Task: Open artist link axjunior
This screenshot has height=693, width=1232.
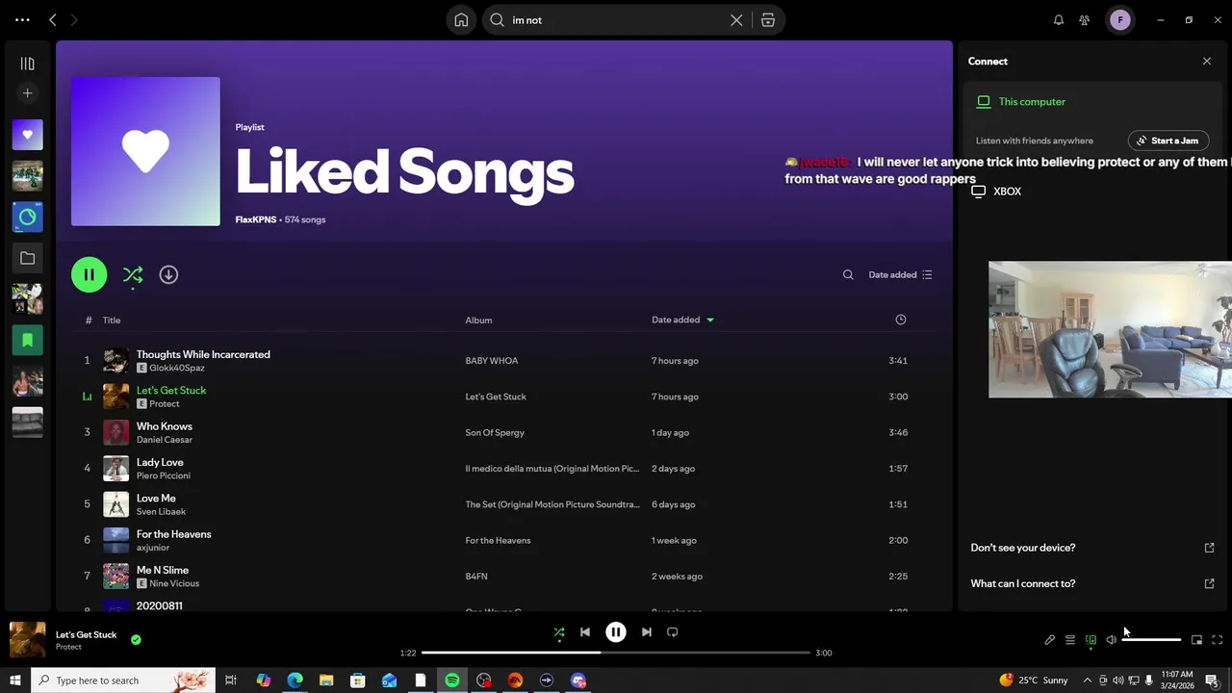Action: [153, 548]
